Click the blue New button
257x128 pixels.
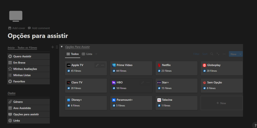[x=233, y=54]
